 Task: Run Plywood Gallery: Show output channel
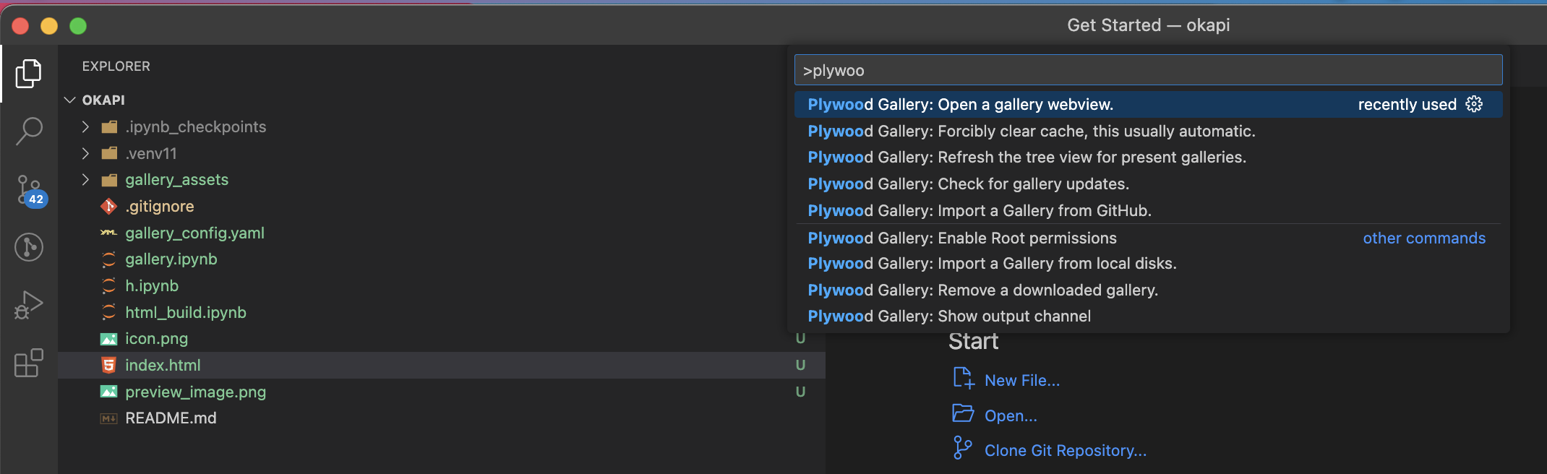[1148, 316]
